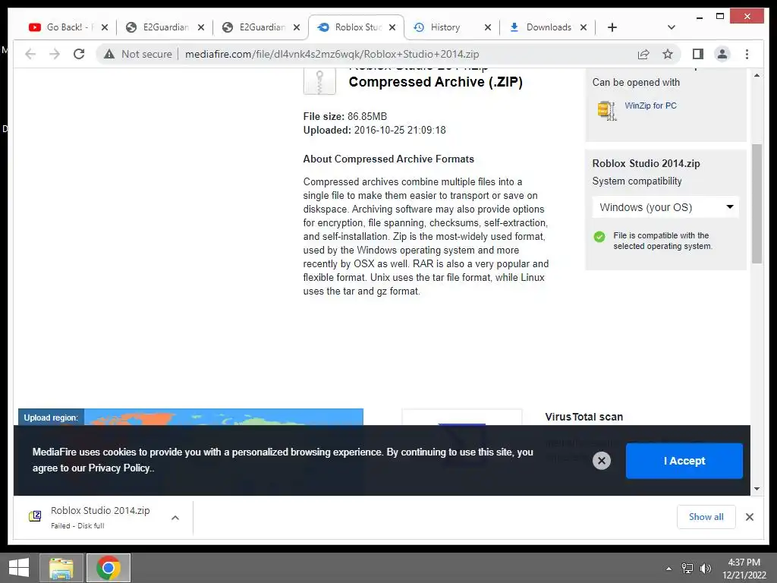Click the Compressed Archive (.ZIP) heading
Image resolution: width=777 pixels, height=583 pixels.
point(436,82)
